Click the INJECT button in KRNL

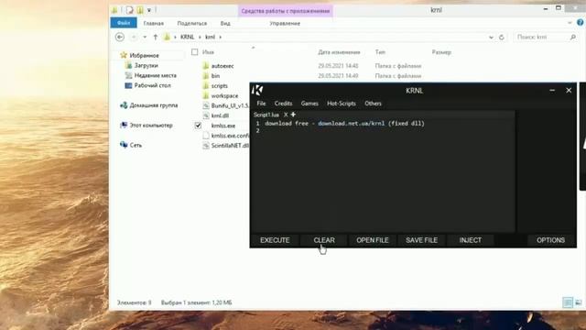[470, 240]
